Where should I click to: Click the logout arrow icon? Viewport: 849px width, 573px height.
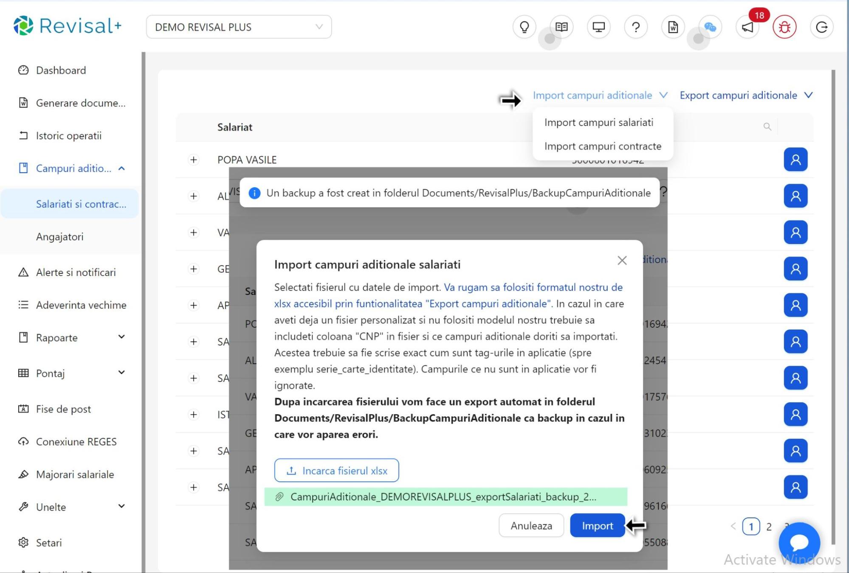click(x=821, y=27)
